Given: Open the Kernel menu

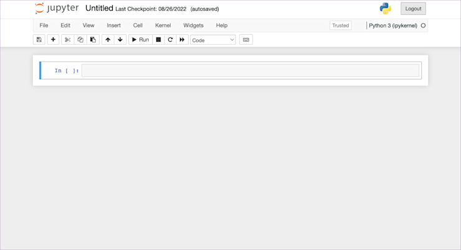Looking at the screenshot, I should [163, 26].
